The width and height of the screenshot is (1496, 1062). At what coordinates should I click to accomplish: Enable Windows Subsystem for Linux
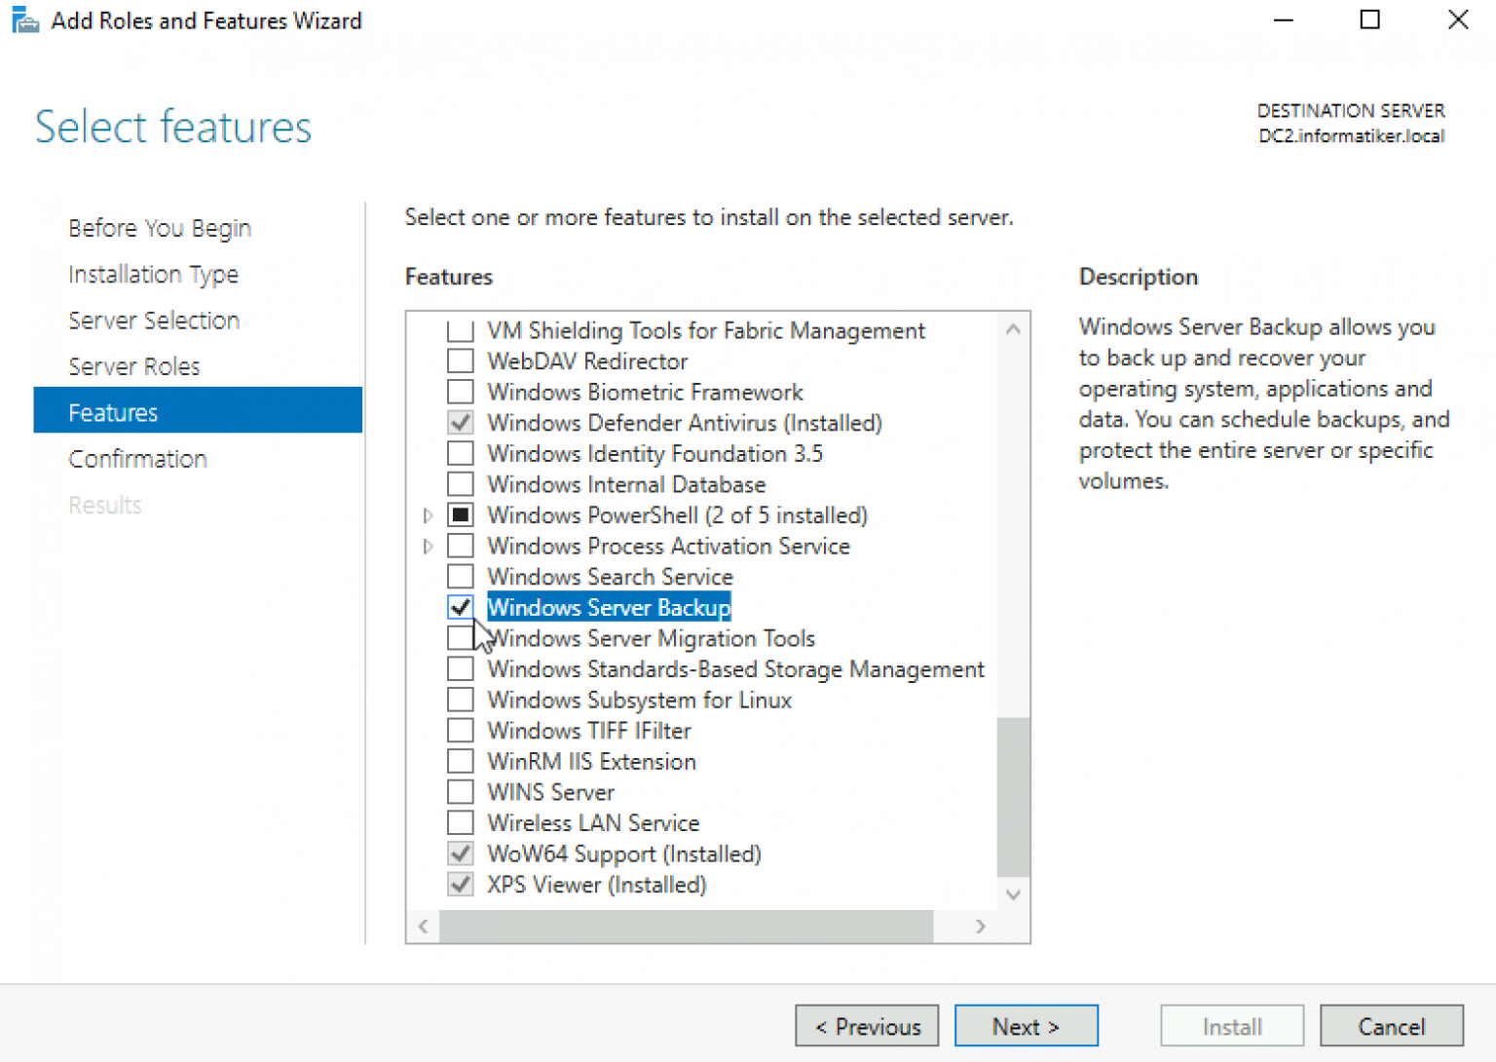pyautogui.click(x=460, y=699)
